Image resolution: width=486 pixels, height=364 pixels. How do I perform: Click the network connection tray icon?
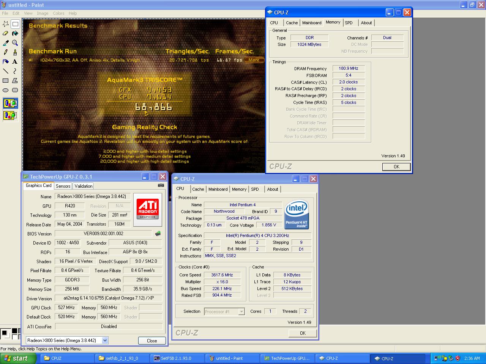pos(437,358)
